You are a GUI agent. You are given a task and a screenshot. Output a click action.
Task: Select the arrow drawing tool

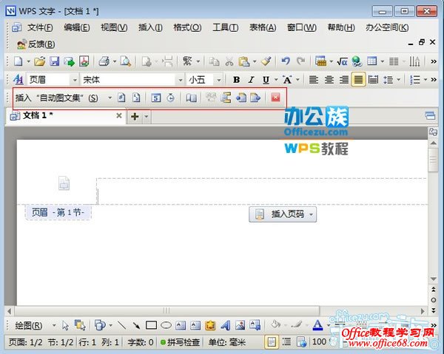136,325
